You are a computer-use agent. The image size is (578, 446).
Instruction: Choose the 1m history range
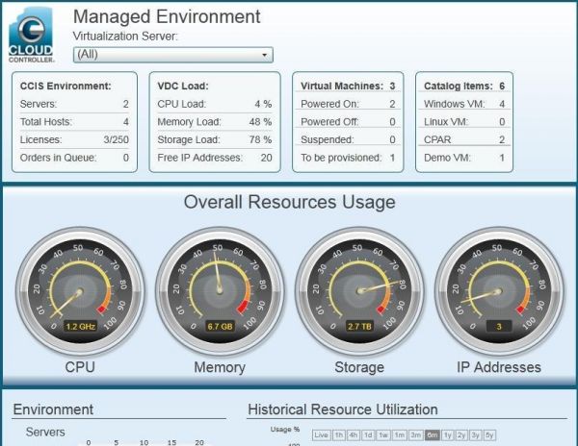(400, 434)
